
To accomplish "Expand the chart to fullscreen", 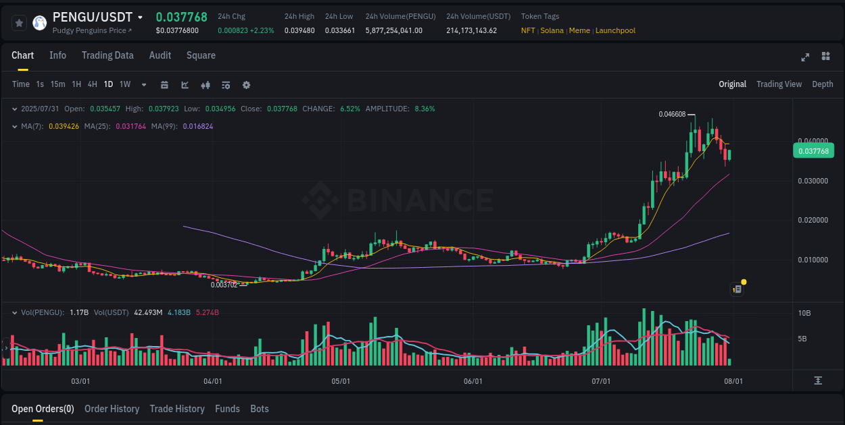I will pyautogui.click(x=804, y=57).
